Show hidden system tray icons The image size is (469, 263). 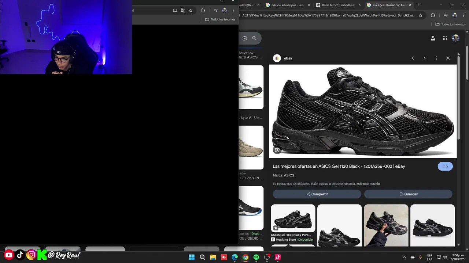point(405,257)
